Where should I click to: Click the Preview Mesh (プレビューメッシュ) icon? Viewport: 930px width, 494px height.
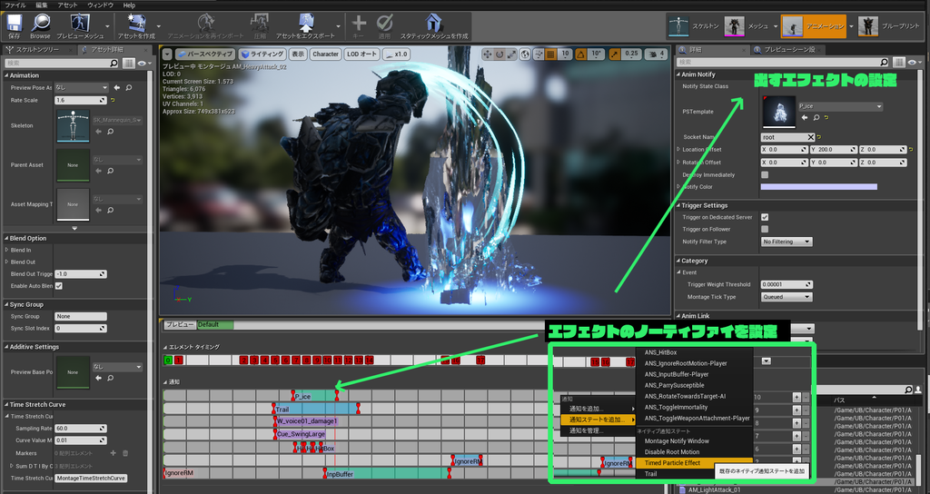point(80,23)
